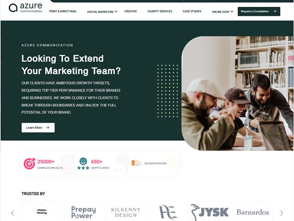Click the Request a Consultation button
The image size is (294, 221).
click(259, 12)
